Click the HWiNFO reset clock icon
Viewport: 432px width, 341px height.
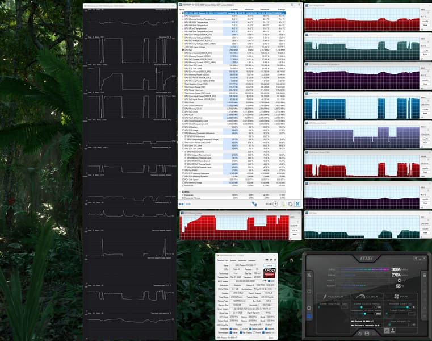click(x=275, y=204)
